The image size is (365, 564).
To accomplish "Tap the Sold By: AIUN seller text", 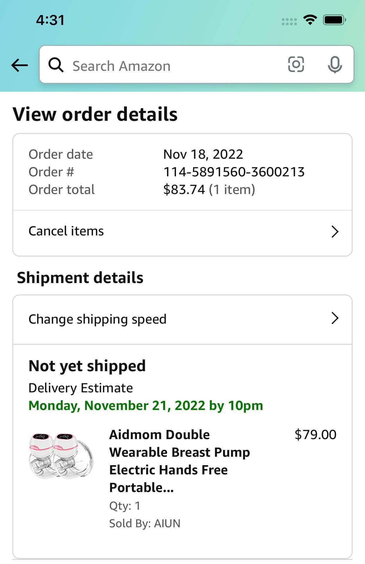I will [145, 523].
